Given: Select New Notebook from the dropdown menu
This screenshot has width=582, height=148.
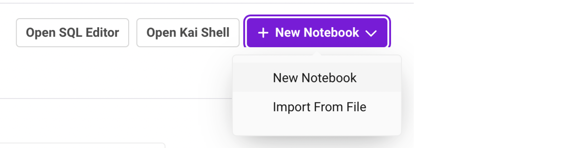Looking at the screenshot, I should click(315, 78).
